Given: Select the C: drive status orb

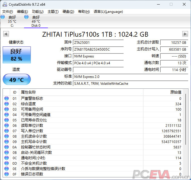Looking at the screenshot, I should coord(3,17).
